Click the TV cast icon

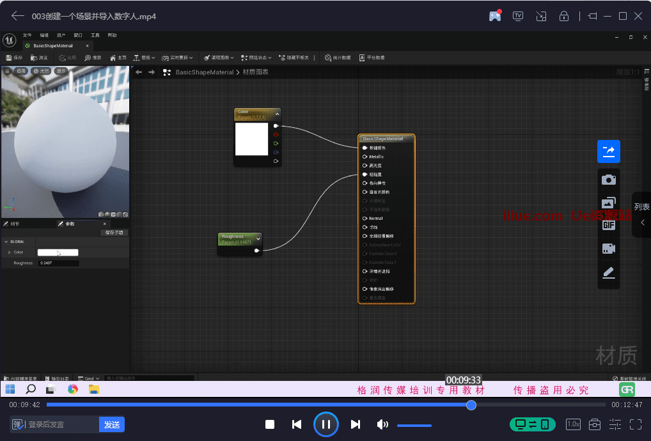[x=518, y=16]
